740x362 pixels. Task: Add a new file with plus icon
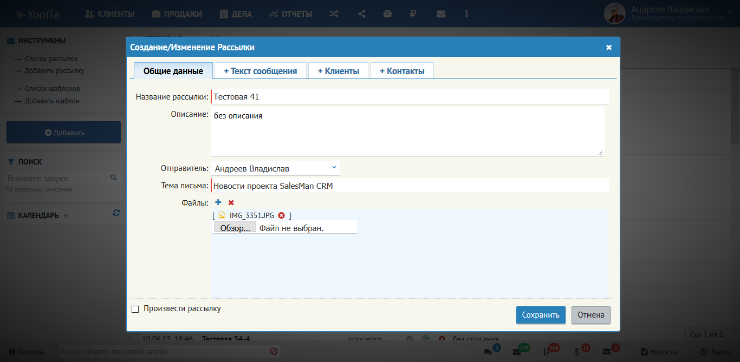pos(218,202)
